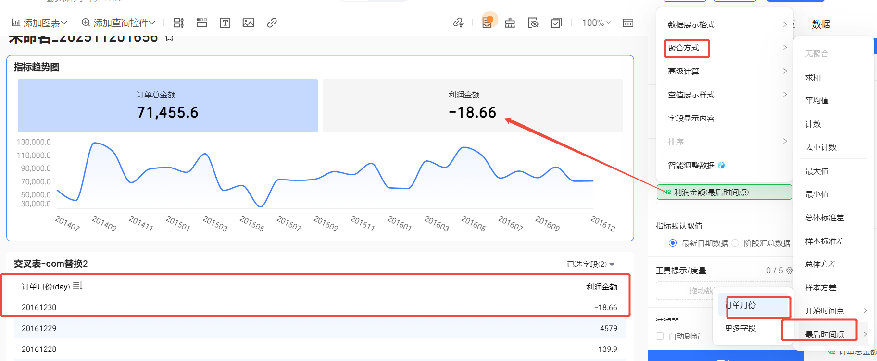Expand the 已选字段(2) field selector
This screenshot has width=877, height=361.
pyautogui.click(x=590, y=264)
